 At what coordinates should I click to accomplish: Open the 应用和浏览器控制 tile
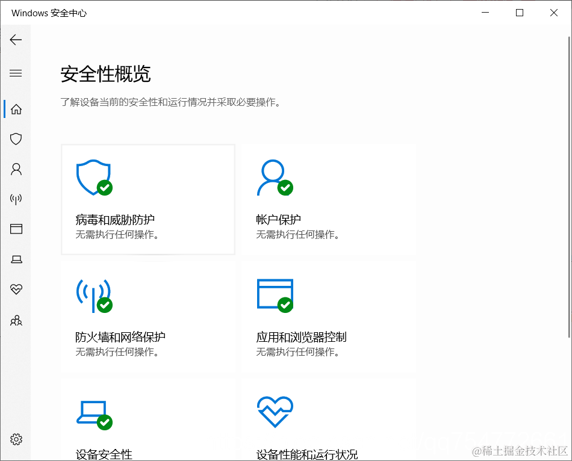point(328,316)
